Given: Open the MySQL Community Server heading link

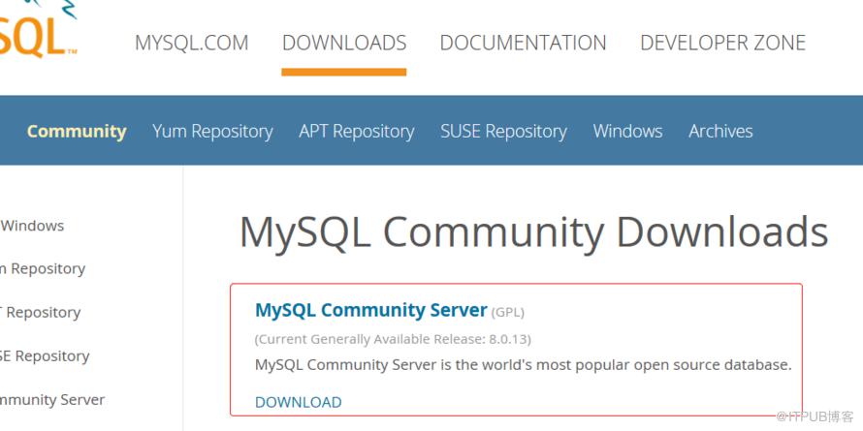Looking at the screenshot, I should pos(371,311).
